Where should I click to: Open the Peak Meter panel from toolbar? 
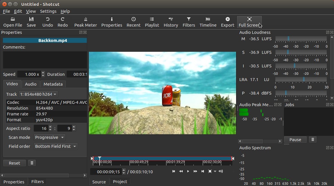85,22
